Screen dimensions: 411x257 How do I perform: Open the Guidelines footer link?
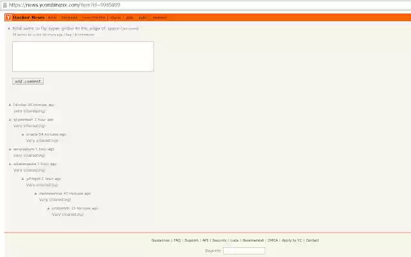coord(161,240)
